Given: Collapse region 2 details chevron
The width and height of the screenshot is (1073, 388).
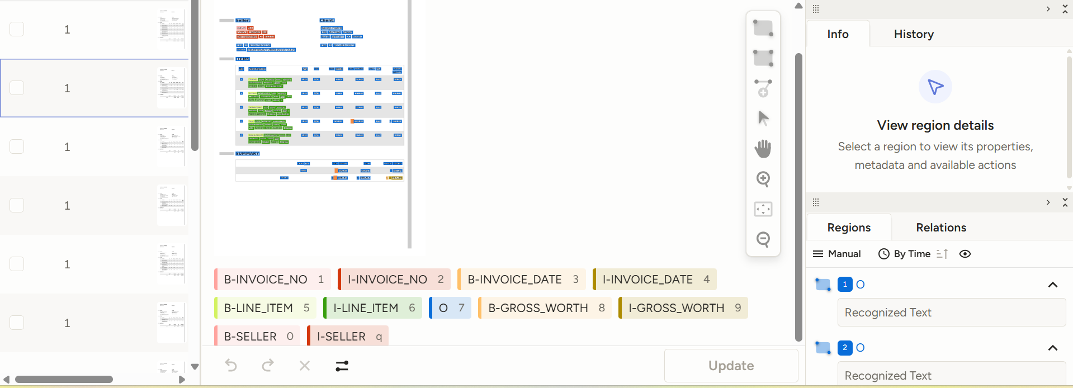Looking at the screenshot, I should [x=1052, y=348].
